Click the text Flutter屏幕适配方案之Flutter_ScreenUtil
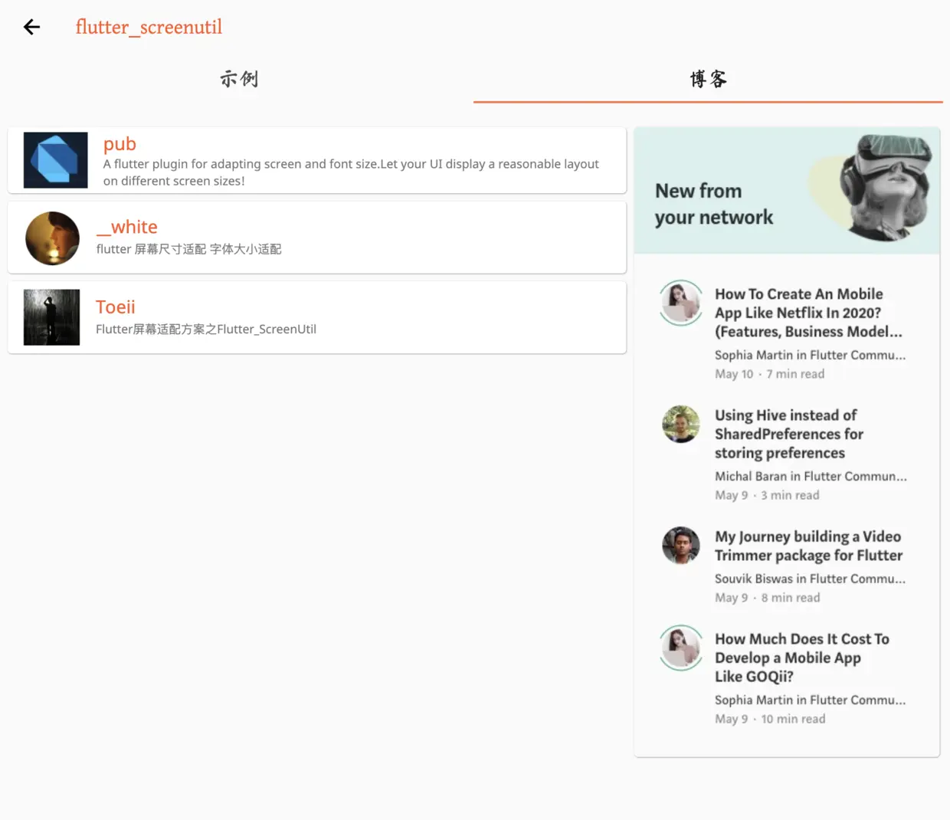 point(205,330)
